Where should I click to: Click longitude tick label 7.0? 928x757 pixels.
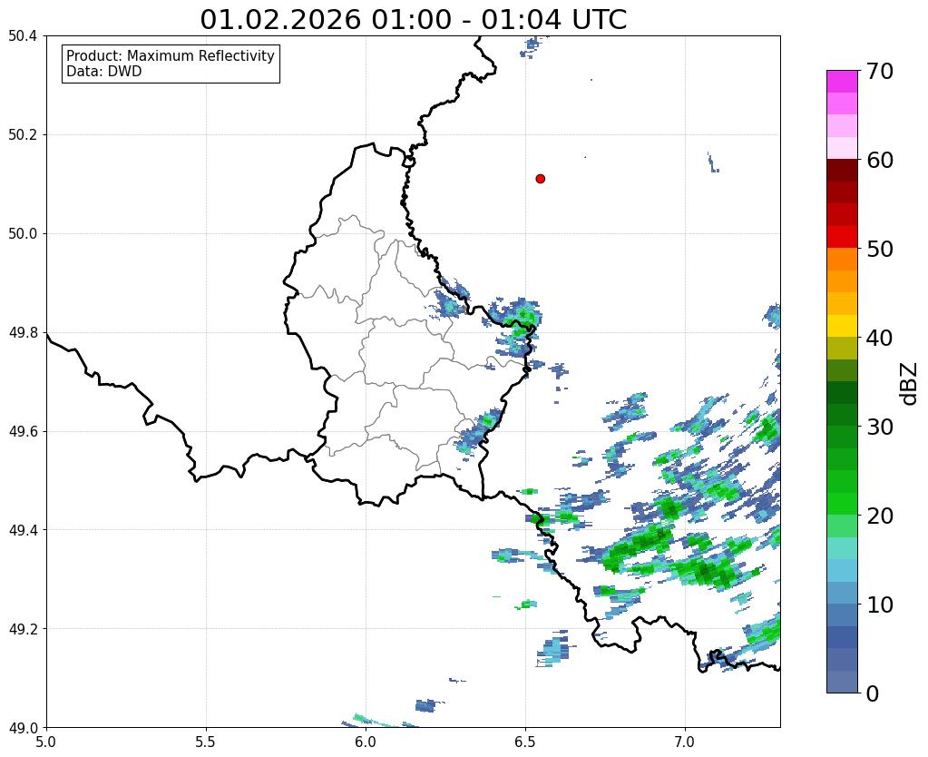[x=685, y=742]
